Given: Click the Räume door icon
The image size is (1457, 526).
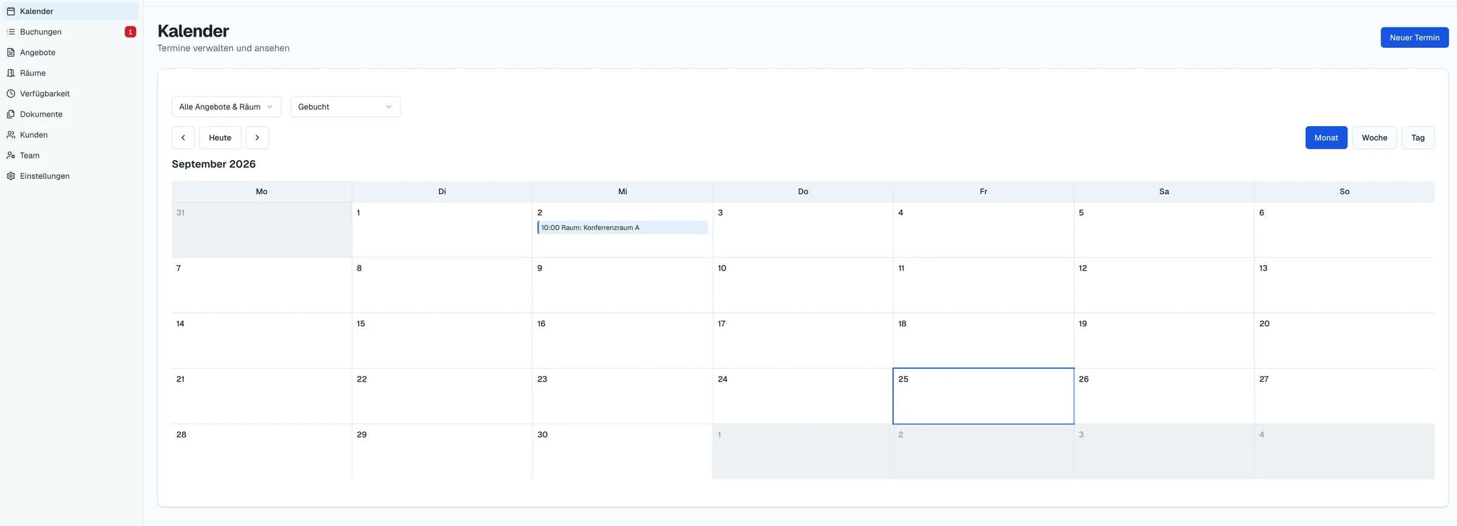Looking at the screenshot, I should coord(11,73).
